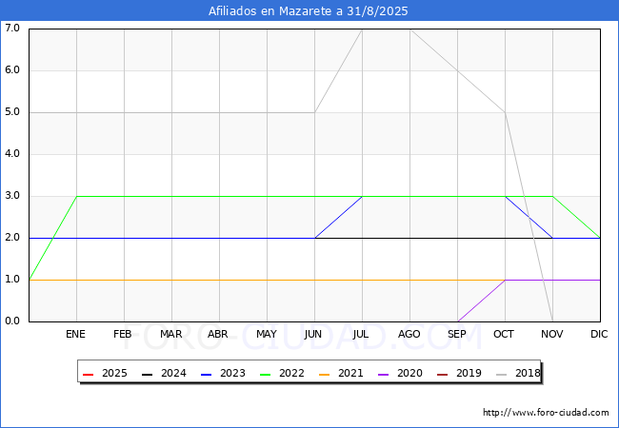Select the 2020 legend label
The width and height of the screenshot is (619, 428).
click(x=409, y=373)
